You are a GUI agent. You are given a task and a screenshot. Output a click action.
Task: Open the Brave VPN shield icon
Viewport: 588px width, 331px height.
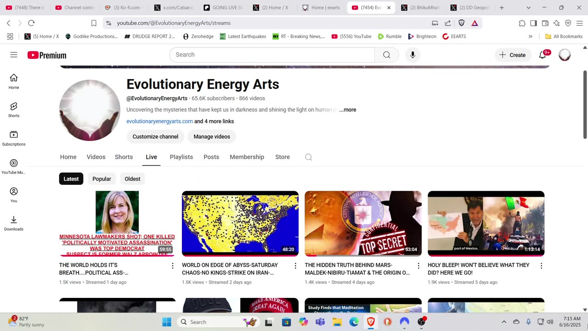[568, 23]
